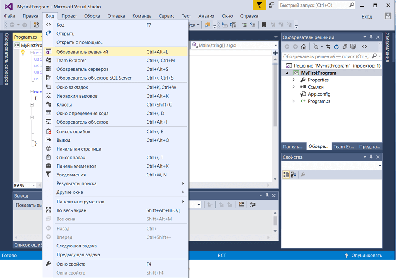Open the Результаты поиска submenu

pyautogui.click(x=115, y=183)
